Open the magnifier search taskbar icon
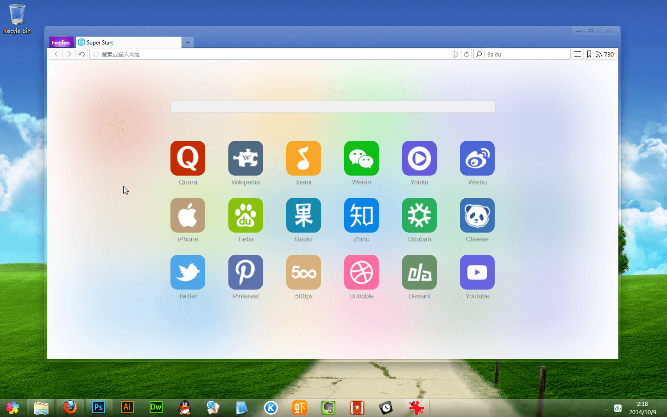The image size is (667, 417). [213, 408]
